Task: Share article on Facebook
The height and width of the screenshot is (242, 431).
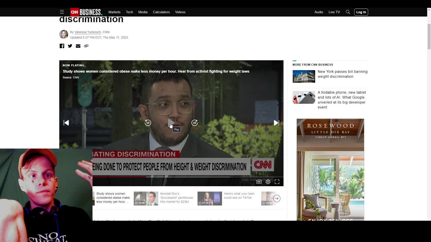Action: click(x=62, y=46)
